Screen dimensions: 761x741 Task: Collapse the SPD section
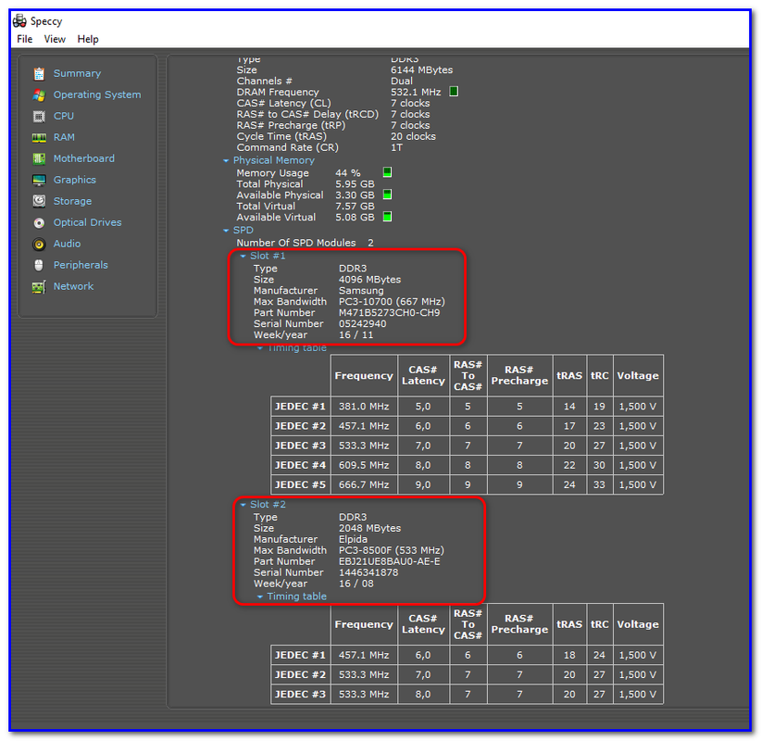pyautogui.click(x=226, y=231)
